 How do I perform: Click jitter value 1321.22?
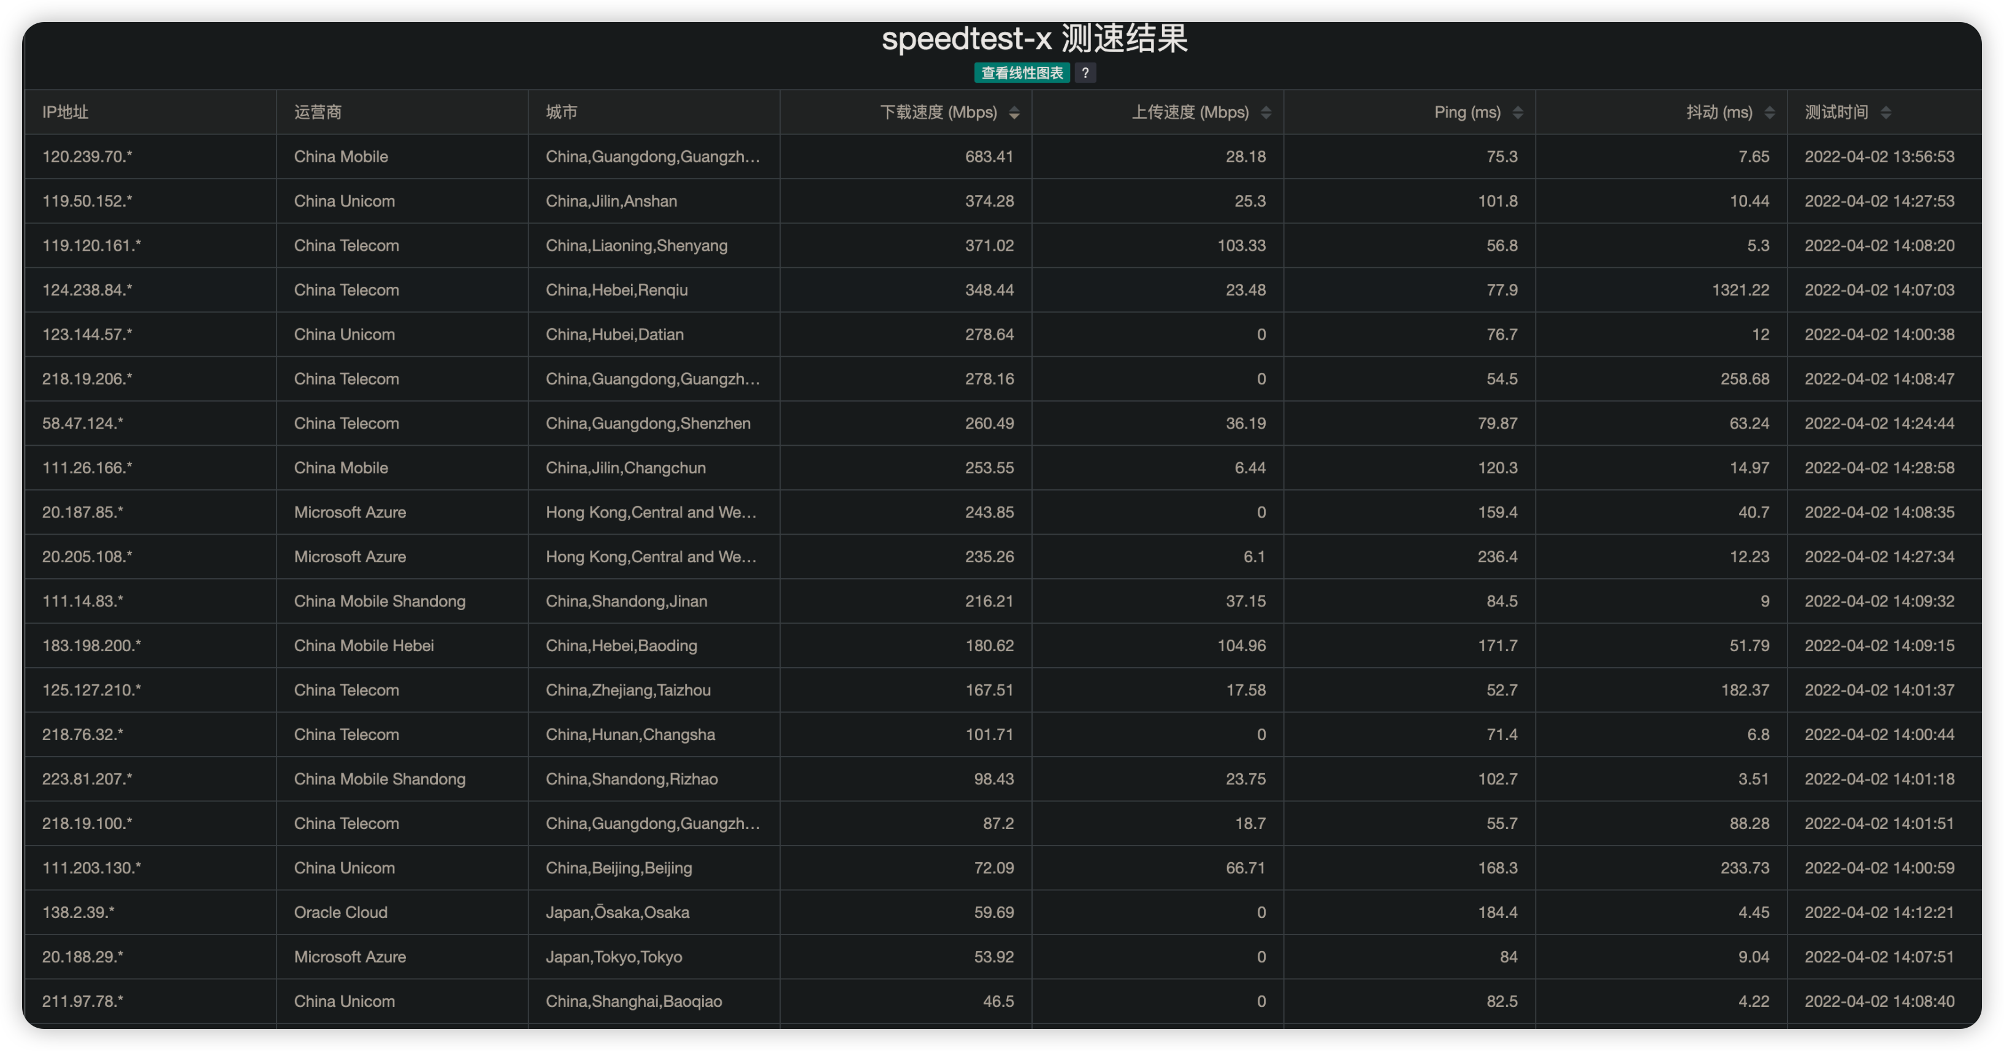tap(1740, 289)
